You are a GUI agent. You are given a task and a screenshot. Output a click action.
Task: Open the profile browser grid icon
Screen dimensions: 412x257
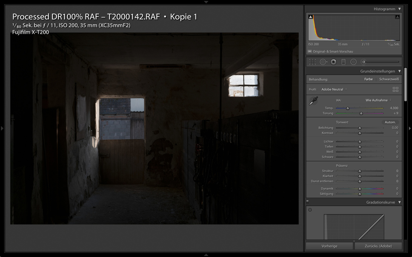[x=395, y=89]
